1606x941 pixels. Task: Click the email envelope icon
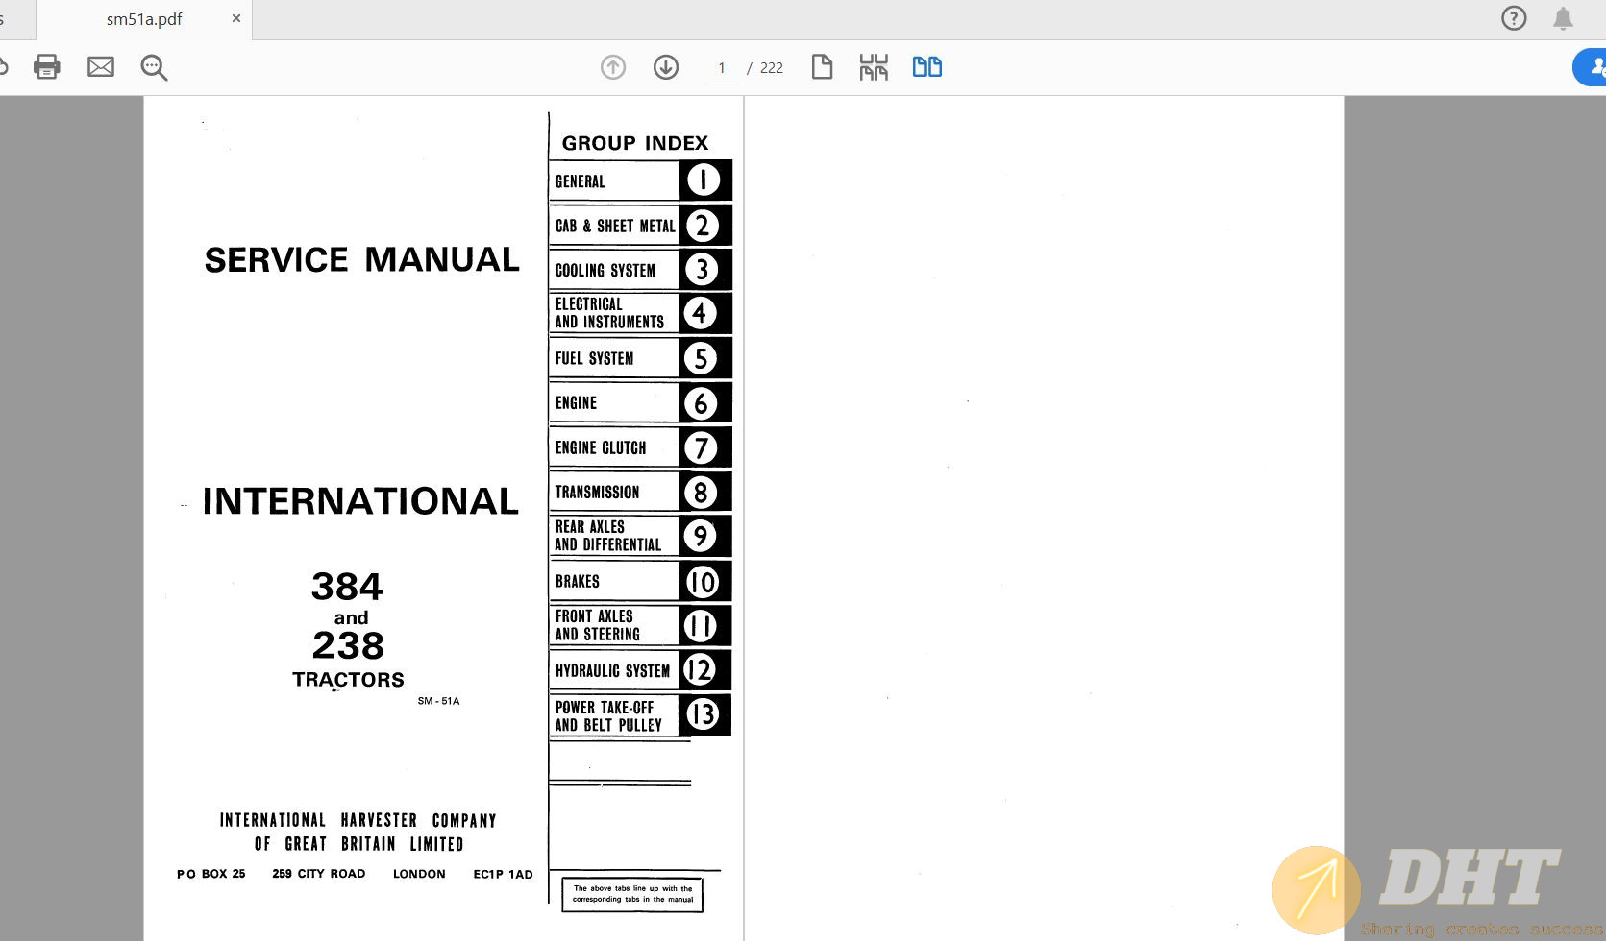(101, 67)
